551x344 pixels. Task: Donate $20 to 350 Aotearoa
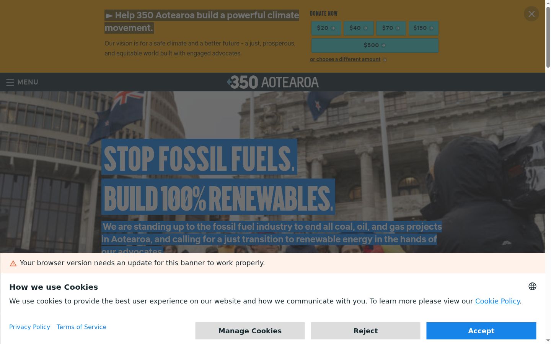click(326, 28)
